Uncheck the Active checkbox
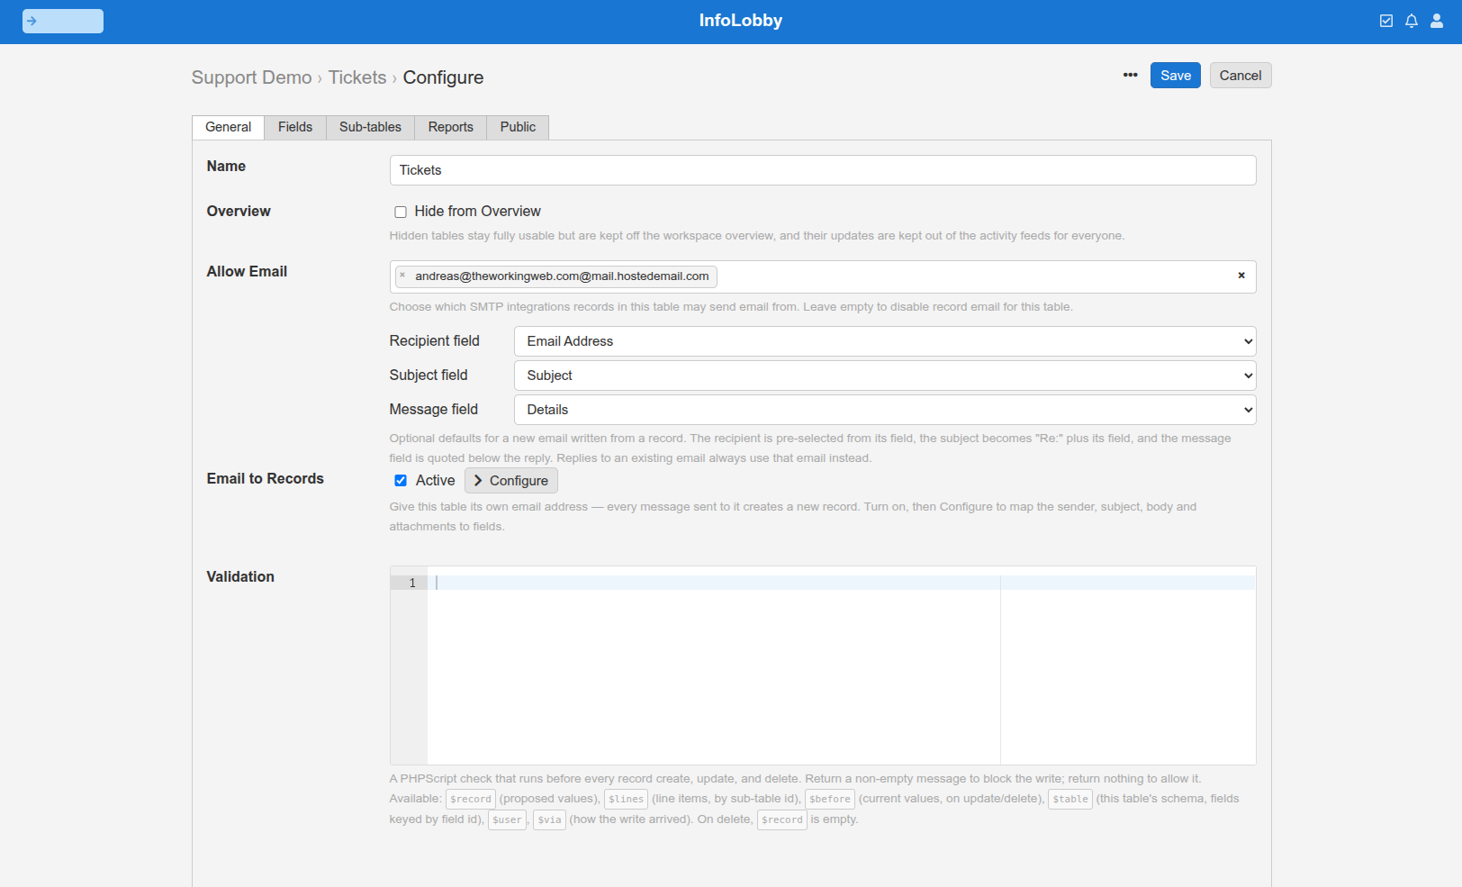The height and width of the screenshot is (887, 1462). tap(401, 481)
